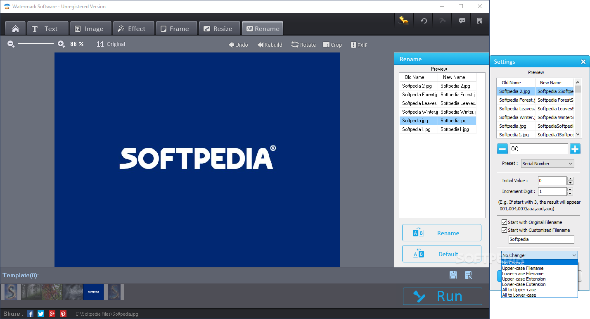Click Undo above the image canvas
The image size is (590, 319).
pyautogui.click(x=238, y=45)
